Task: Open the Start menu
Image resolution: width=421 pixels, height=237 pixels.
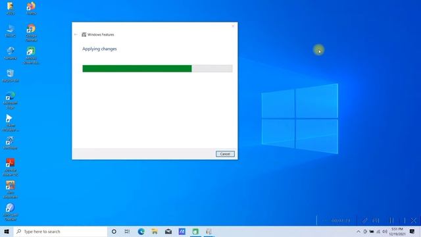Action: [7, 231]
